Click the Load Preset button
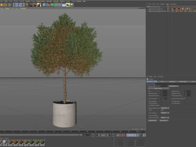Viewport: 196px width, 147px height. click(153, 120)
